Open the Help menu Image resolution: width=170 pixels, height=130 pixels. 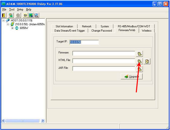point(29,10)
